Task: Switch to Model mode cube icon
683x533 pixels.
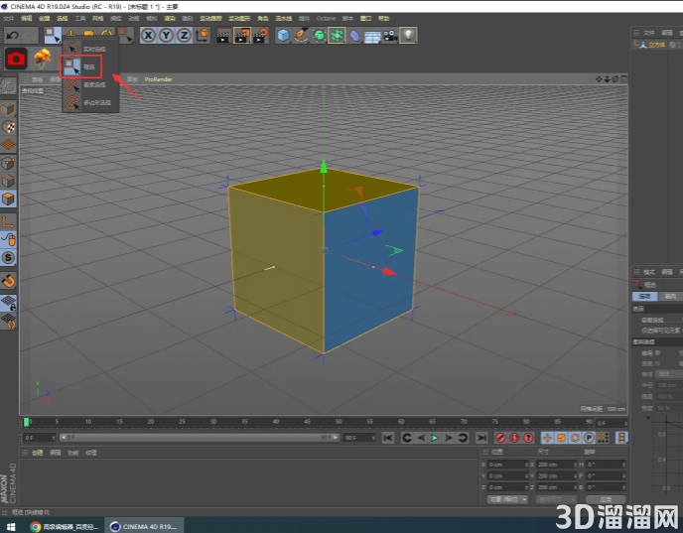Action: click(8, 109)
